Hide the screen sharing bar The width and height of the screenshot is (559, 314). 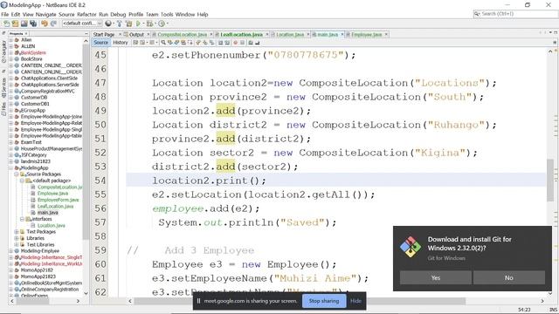(355, 301)
